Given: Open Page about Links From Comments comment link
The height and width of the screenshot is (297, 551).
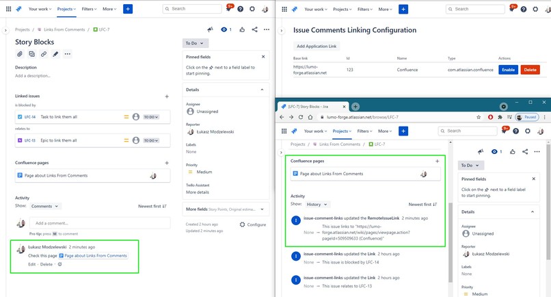Looking at the screenshot, I should [x=93, y=256].
